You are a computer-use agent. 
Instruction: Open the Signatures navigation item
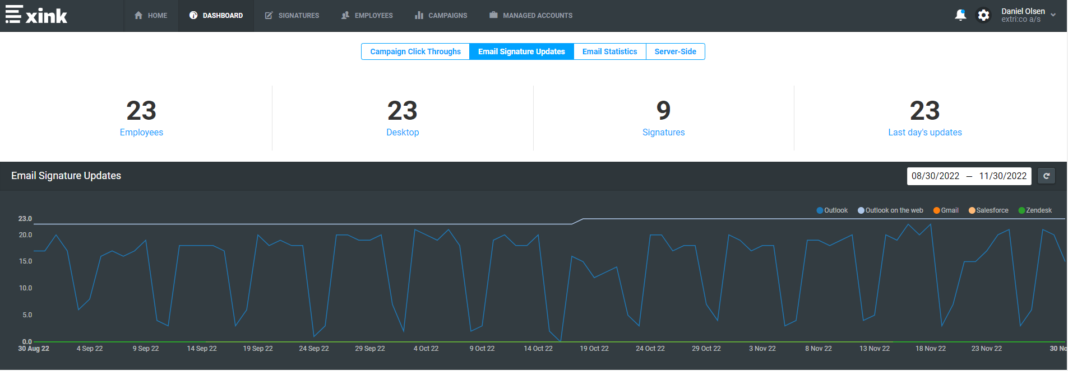pos(292,16)
